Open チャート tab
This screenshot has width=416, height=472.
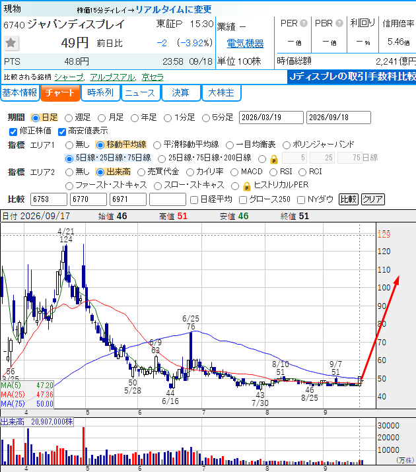click(x=60, y=92)
